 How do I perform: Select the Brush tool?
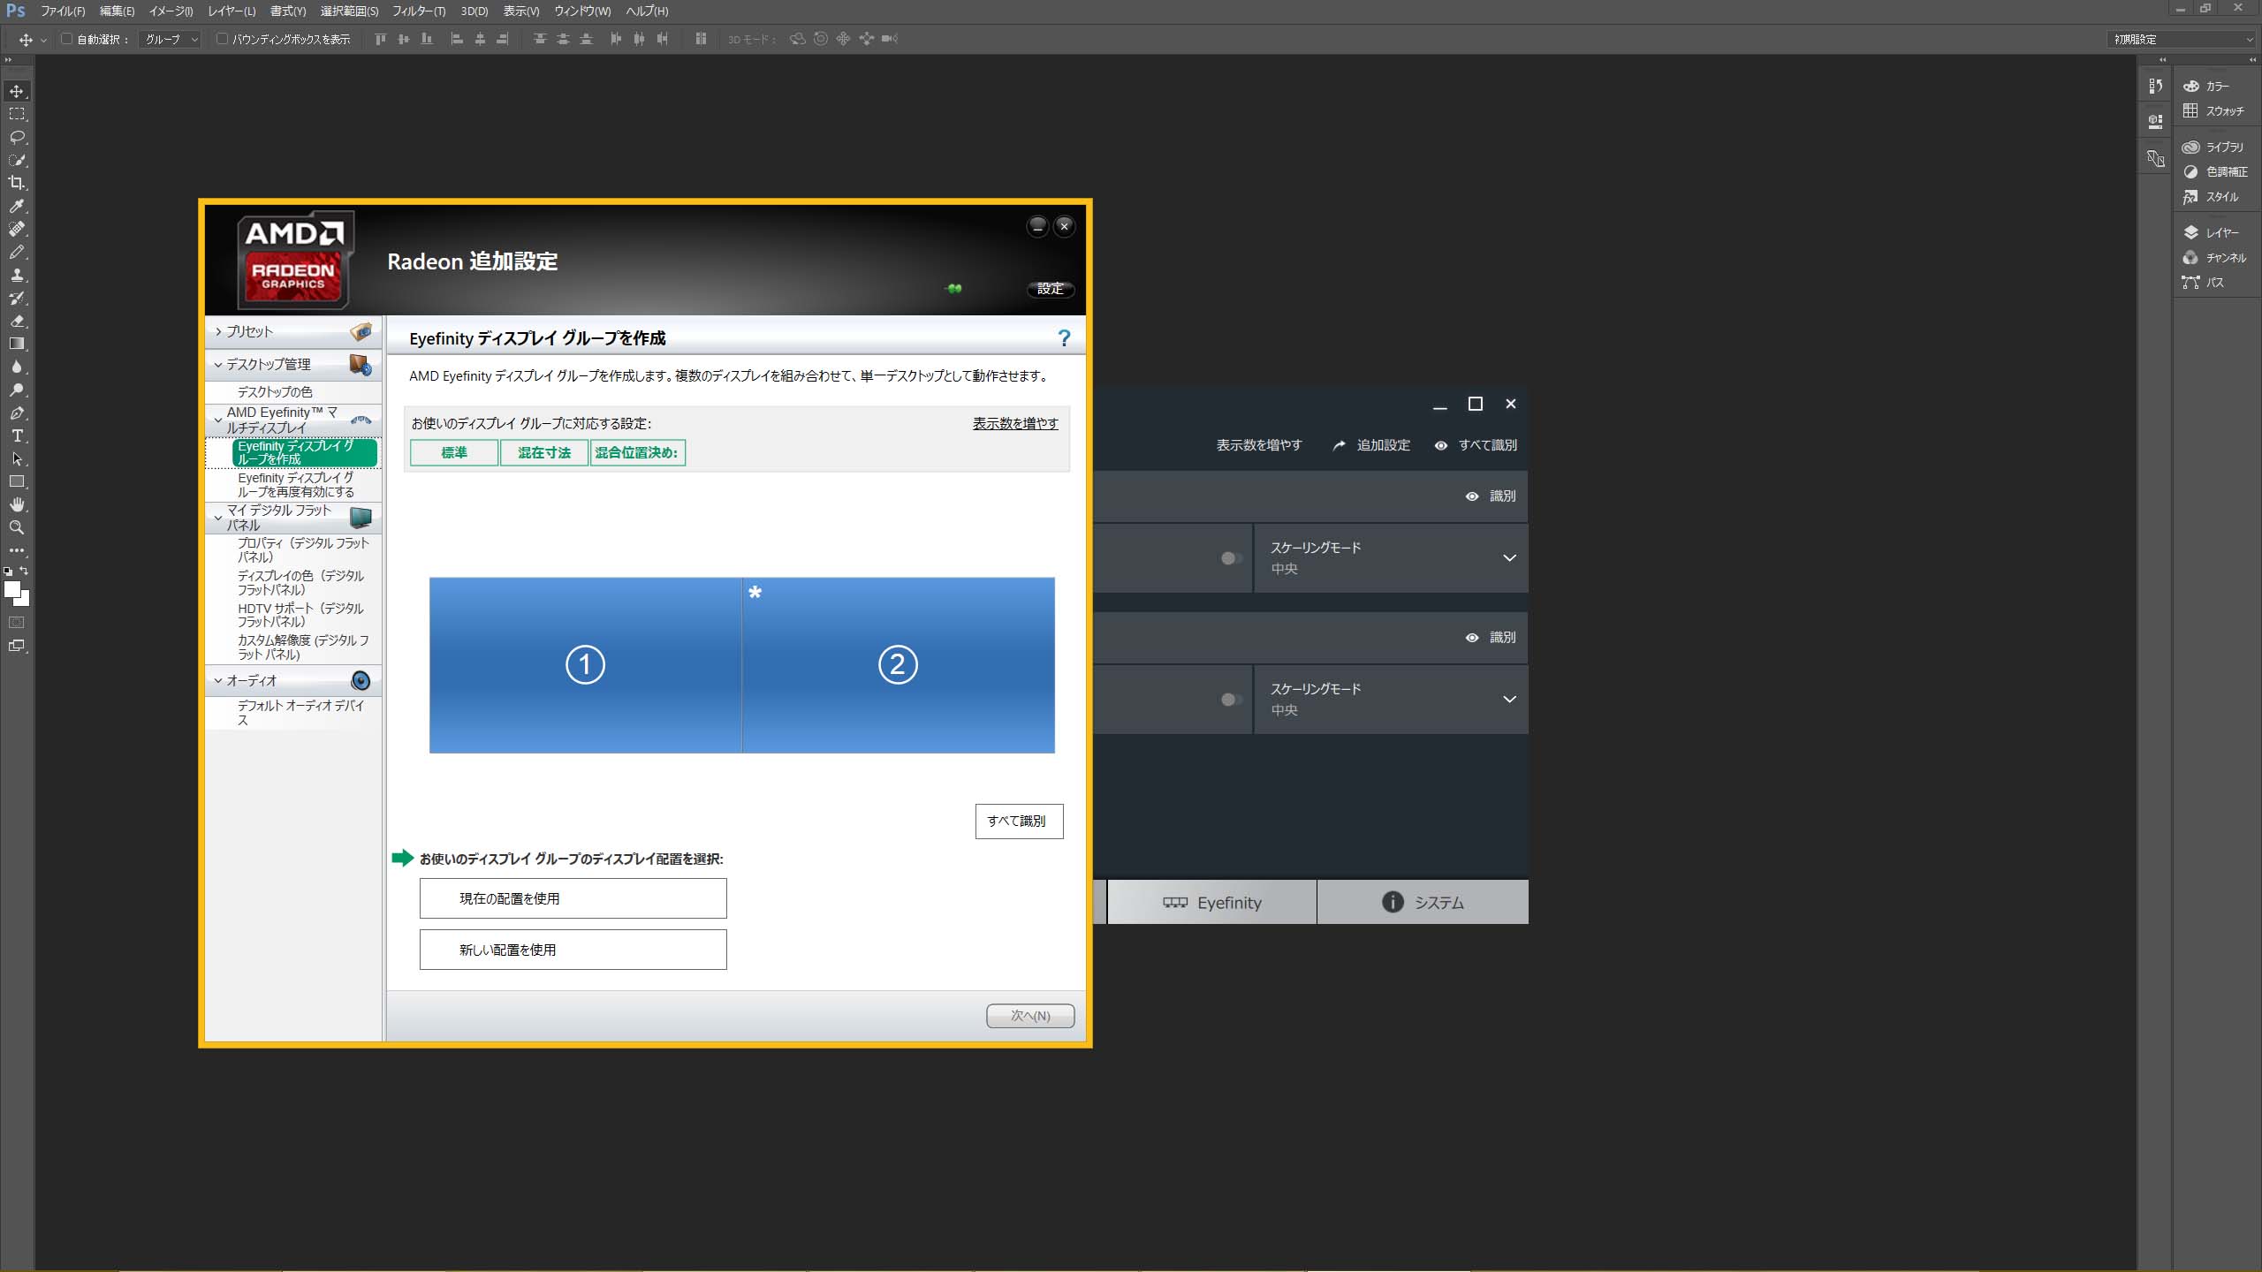(x=17, y=252)
